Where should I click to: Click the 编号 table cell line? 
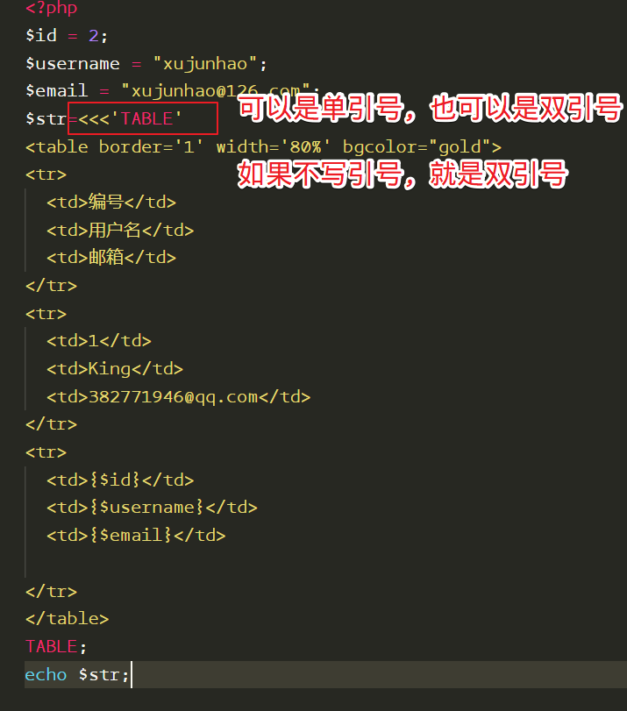[111, 203]
